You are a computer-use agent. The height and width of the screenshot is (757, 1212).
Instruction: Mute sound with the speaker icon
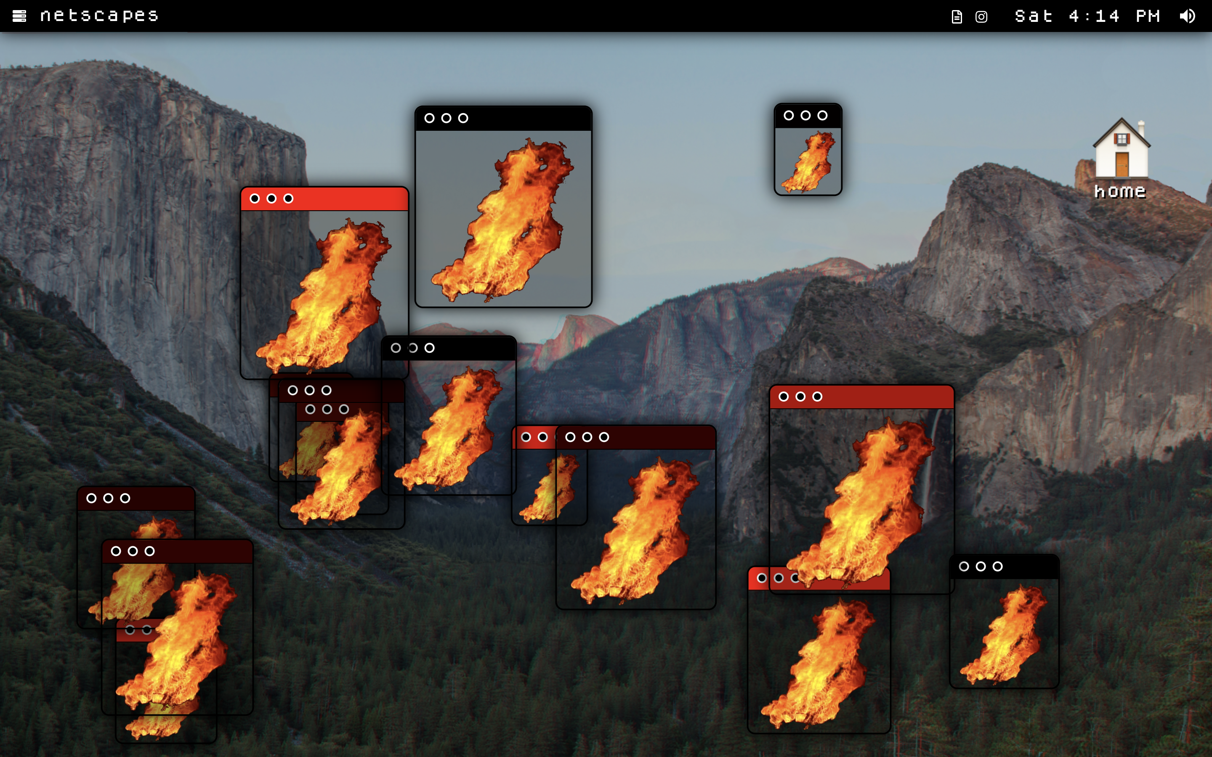1187,16
